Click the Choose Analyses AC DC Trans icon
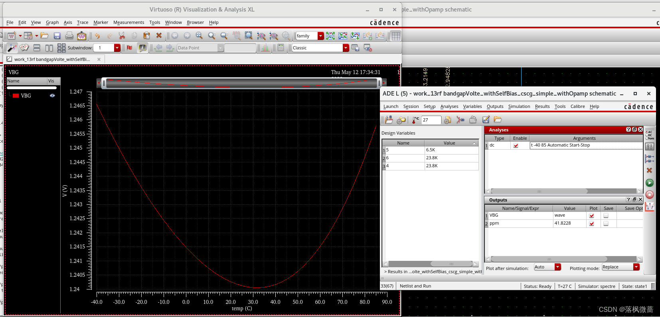The width and height of the screenshot is (660, 317). pyautogui.click(x=650, y=135)
